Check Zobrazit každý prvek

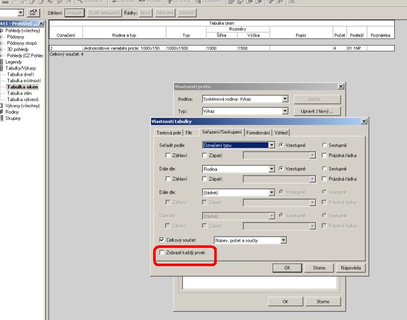point(162,252)
